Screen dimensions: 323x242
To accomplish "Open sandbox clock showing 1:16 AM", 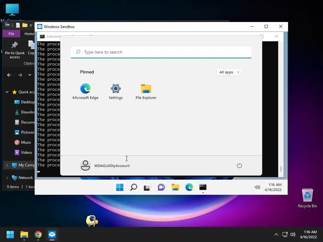I will click(273, 187).
